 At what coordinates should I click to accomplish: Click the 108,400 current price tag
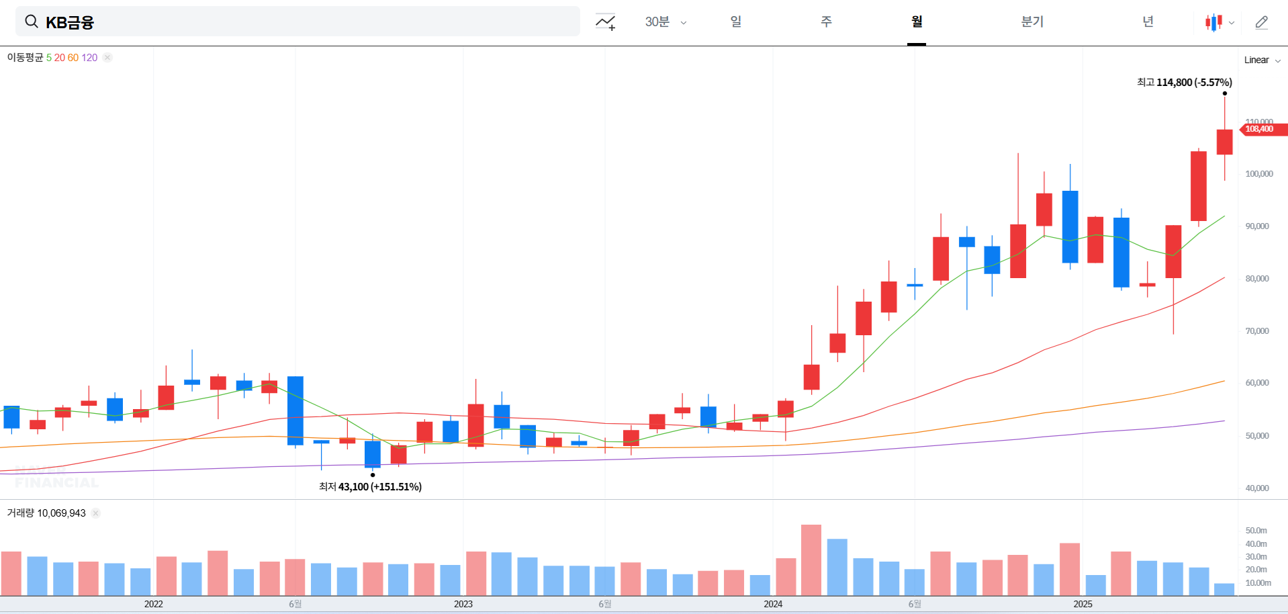tap(1263, 130)
